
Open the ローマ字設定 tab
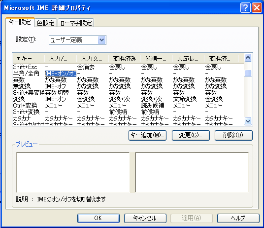point(76,23)
